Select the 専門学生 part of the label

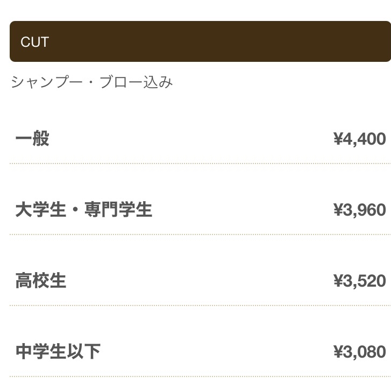pos(118,209)
